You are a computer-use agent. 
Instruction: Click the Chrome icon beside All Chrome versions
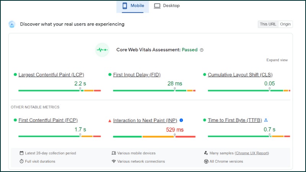[206, 161]
